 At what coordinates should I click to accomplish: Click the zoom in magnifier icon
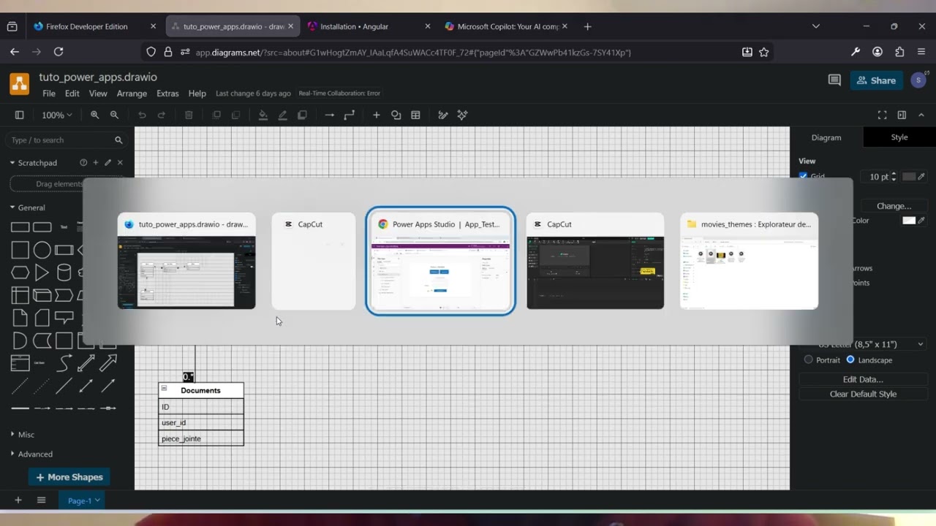point(95,115)
